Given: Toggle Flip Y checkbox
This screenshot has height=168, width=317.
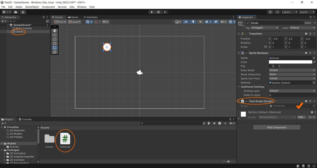Looking at the screenshot, I should tap(277, 66).
